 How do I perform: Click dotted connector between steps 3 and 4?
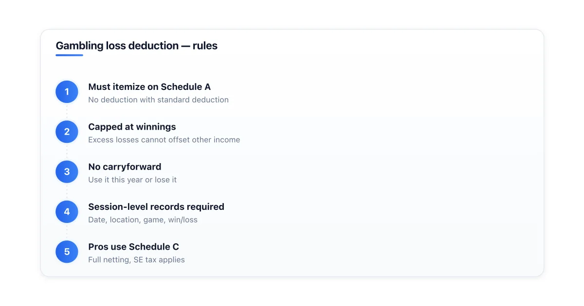(x=67, y=192)
